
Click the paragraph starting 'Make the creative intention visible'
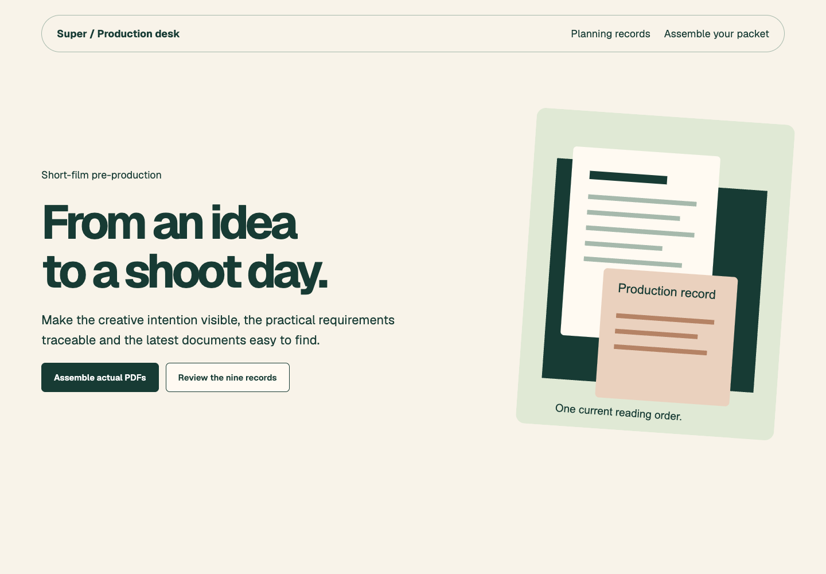pos(218,330)
